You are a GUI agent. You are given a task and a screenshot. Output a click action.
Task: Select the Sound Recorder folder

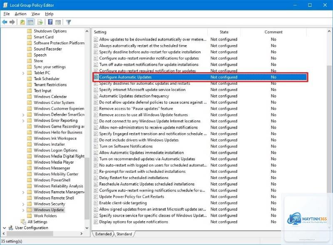(48, 49)
